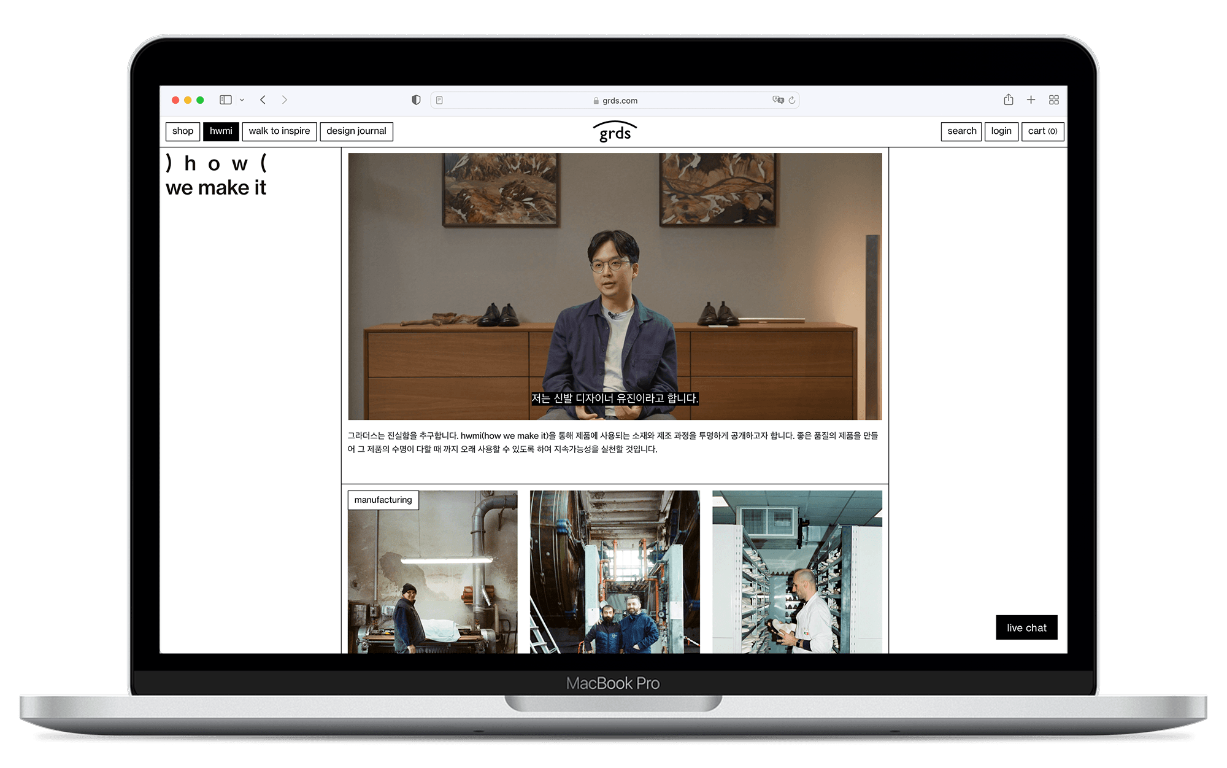Open the design journal page
Image resolution: width=1227 pixels, height=768 pixels.
coord(356,131)
